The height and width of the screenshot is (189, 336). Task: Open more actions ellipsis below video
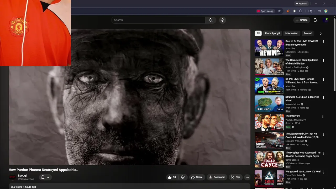point(247,177)
